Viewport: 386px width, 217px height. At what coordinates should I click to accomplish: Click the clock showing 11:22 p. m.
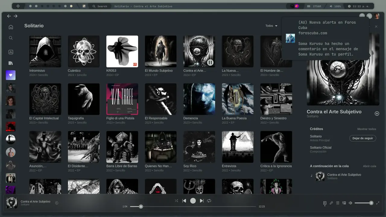tap(359, 6)
